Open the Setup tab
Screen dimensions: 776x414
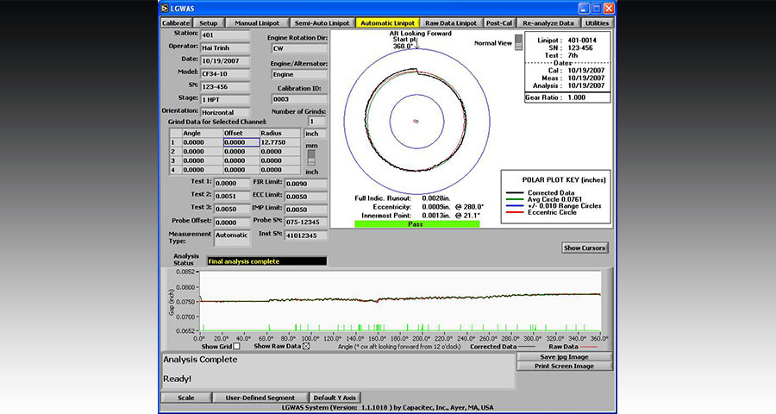point(208,22)
